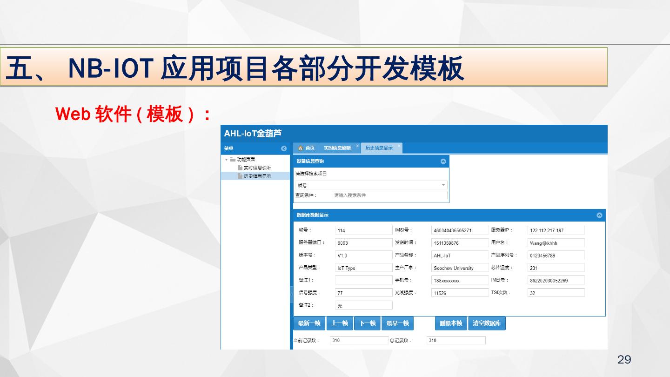Click the slide page number 29
This screenshot has width=670, height=377.
tap(624, 359)
